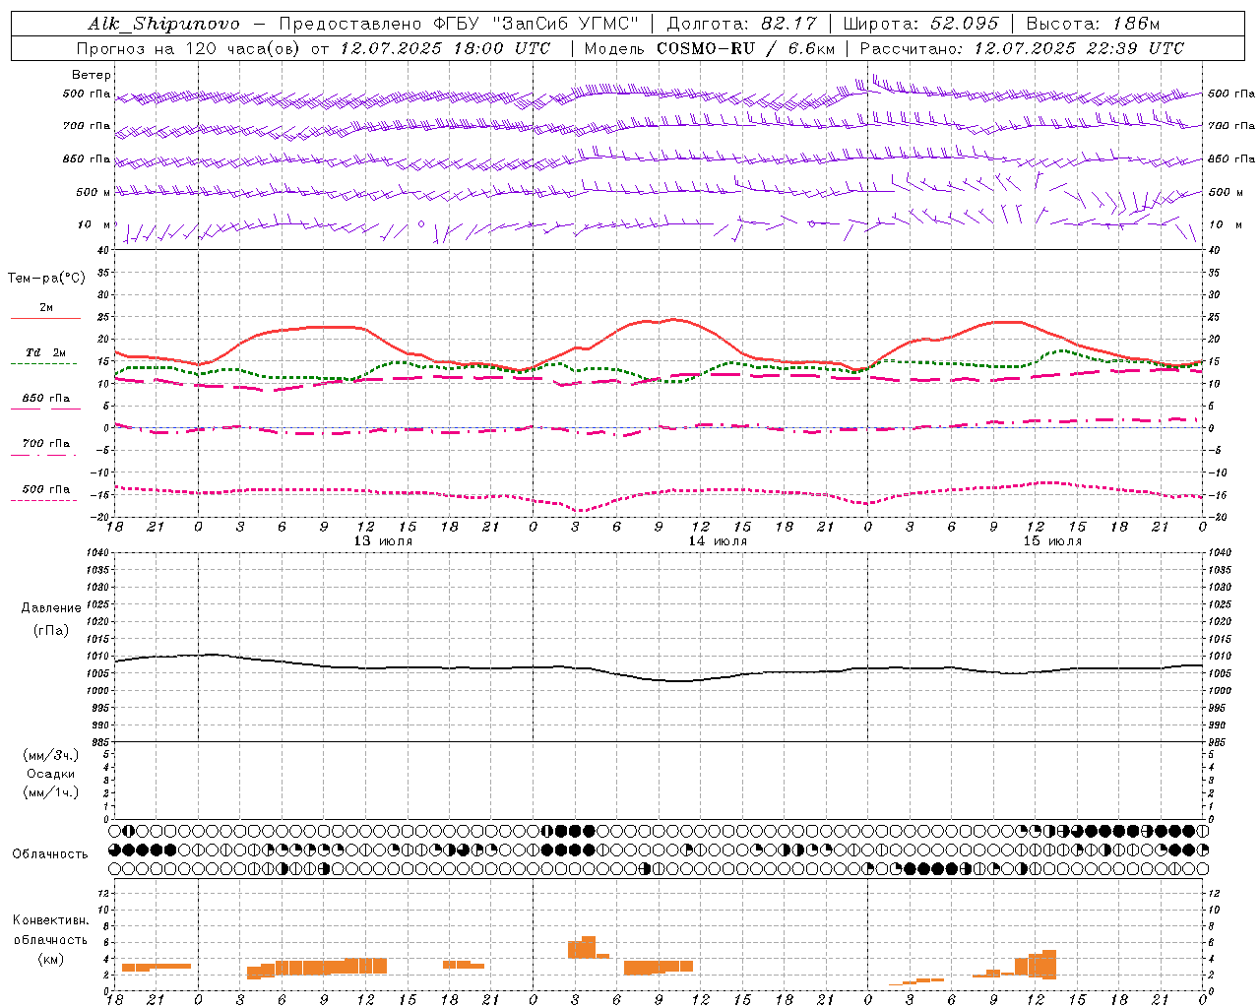Click the Td 2м dew point legend entry
The height and width of the screenshot is (1008, 1260).
tap(45, 352)
